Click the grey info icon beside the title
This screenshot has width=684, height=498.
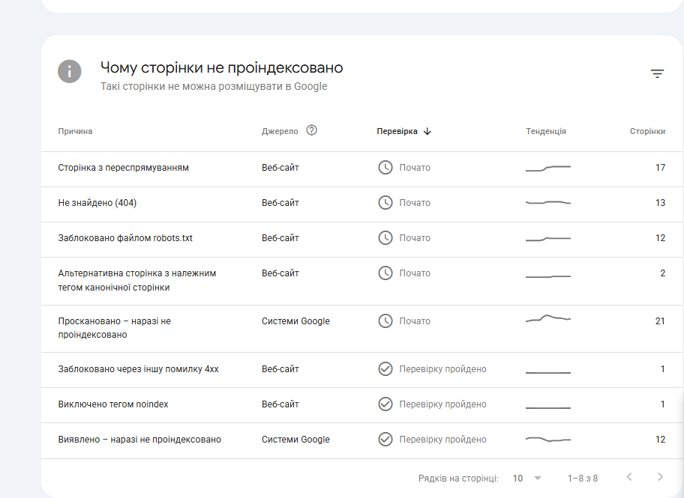click(x=70, y=71)
